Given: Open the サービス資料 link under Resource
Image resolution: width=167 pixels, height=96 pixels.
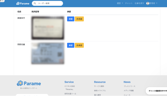Looking at the screenshot, I should click(99, 86).
